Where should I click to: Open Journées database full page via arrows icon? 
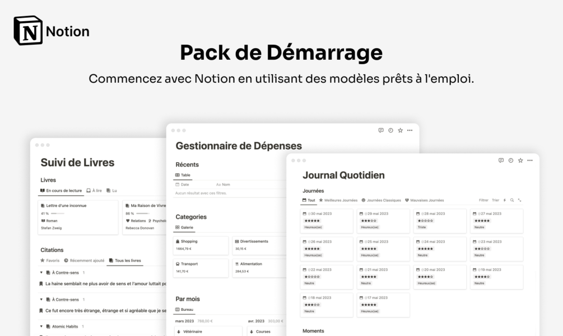click(x=519, y=200)
